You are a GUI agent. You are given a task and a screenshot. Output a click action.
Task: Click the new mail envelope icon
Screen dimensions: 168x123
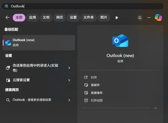(x=86, y=85)
